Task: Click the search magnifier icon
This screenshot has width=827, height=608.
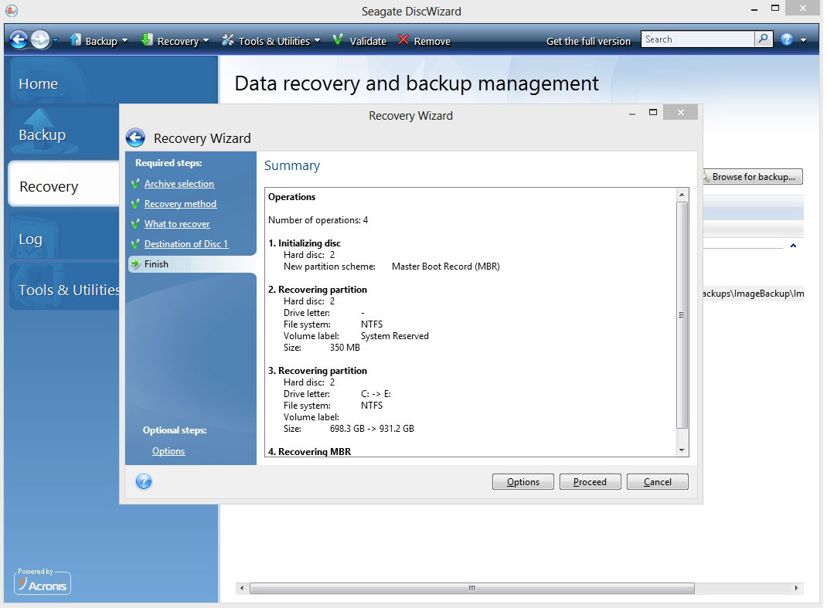Action: [x=763, y=39]
